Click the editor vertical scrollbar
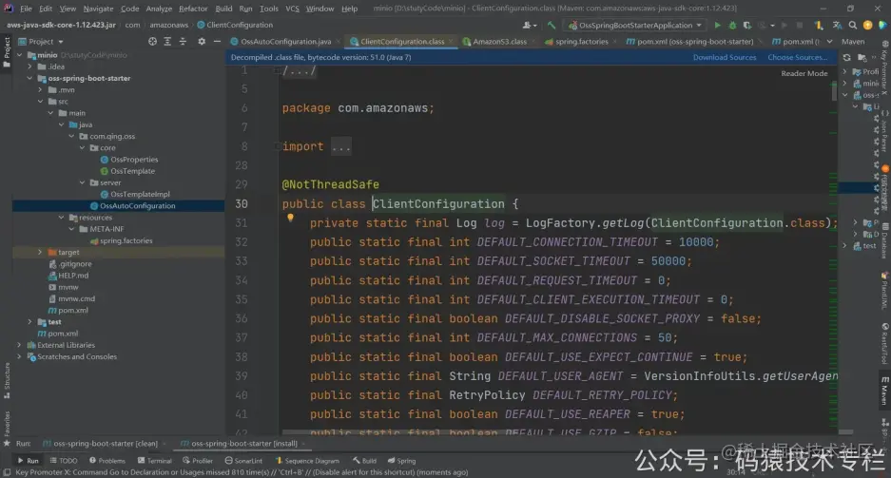The image size is (891, 478). (x=834, y=91)
